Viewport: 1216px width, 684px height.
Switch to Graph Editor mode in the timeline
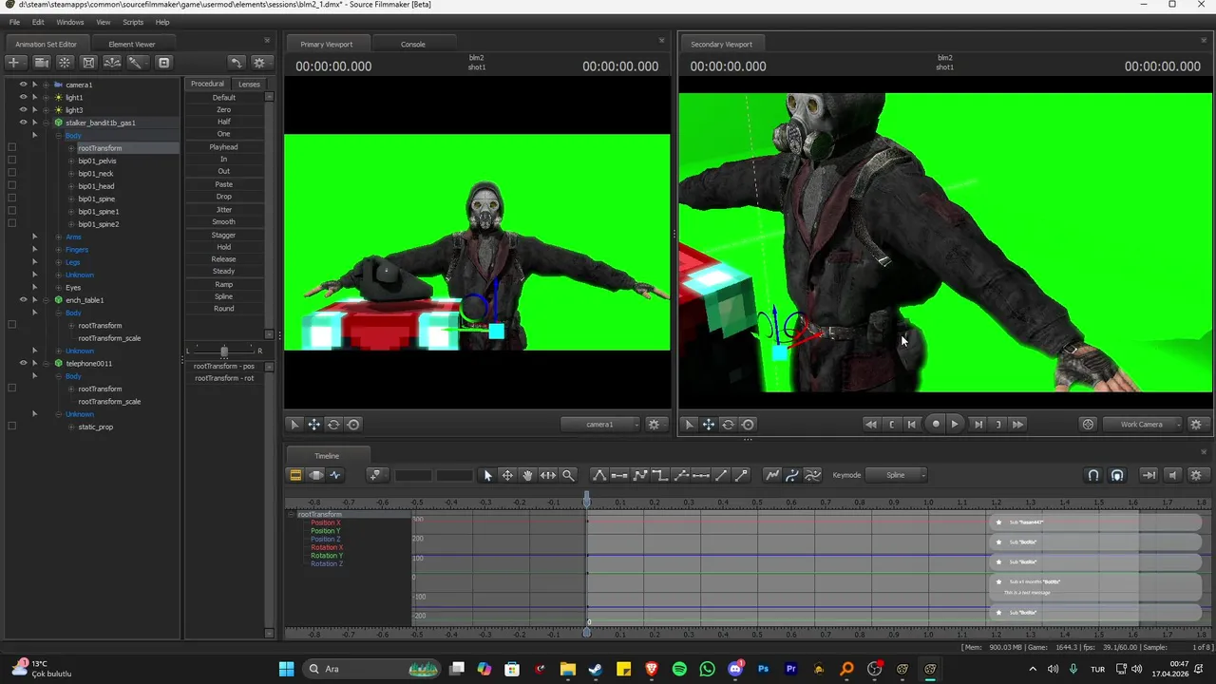335,475
